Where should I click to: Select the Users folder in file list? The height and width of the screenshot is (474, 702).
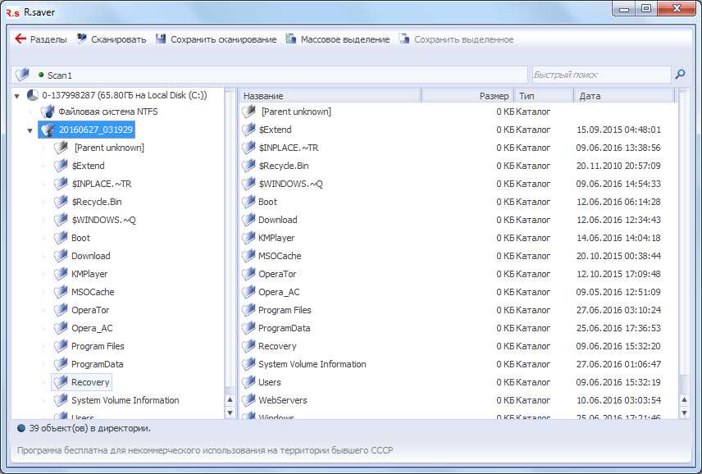(x=269, y=382)
